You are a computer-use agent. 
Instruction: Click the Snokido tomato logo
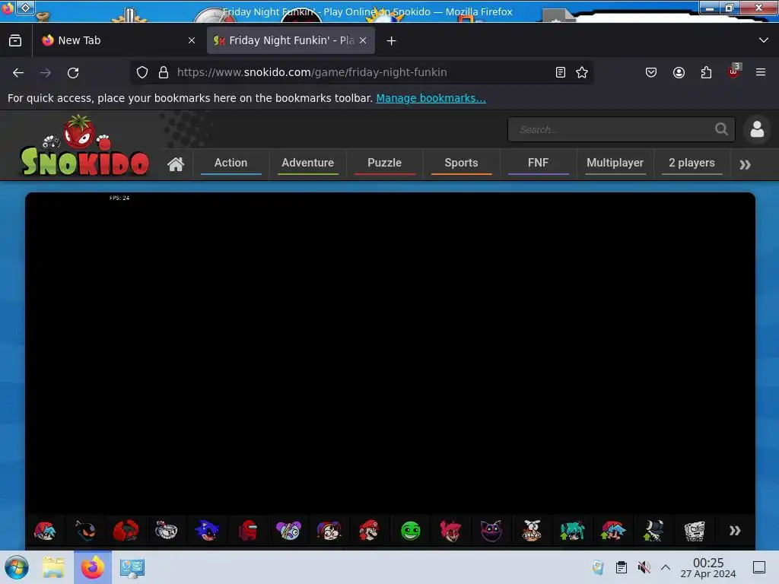pyautogui.click(x=84, y=145)
